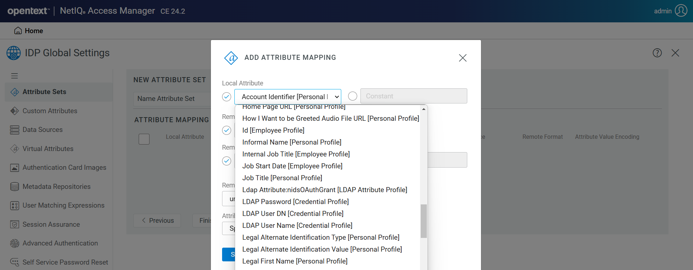Click the dropdown list scrollbar thumb

[424, 221]
